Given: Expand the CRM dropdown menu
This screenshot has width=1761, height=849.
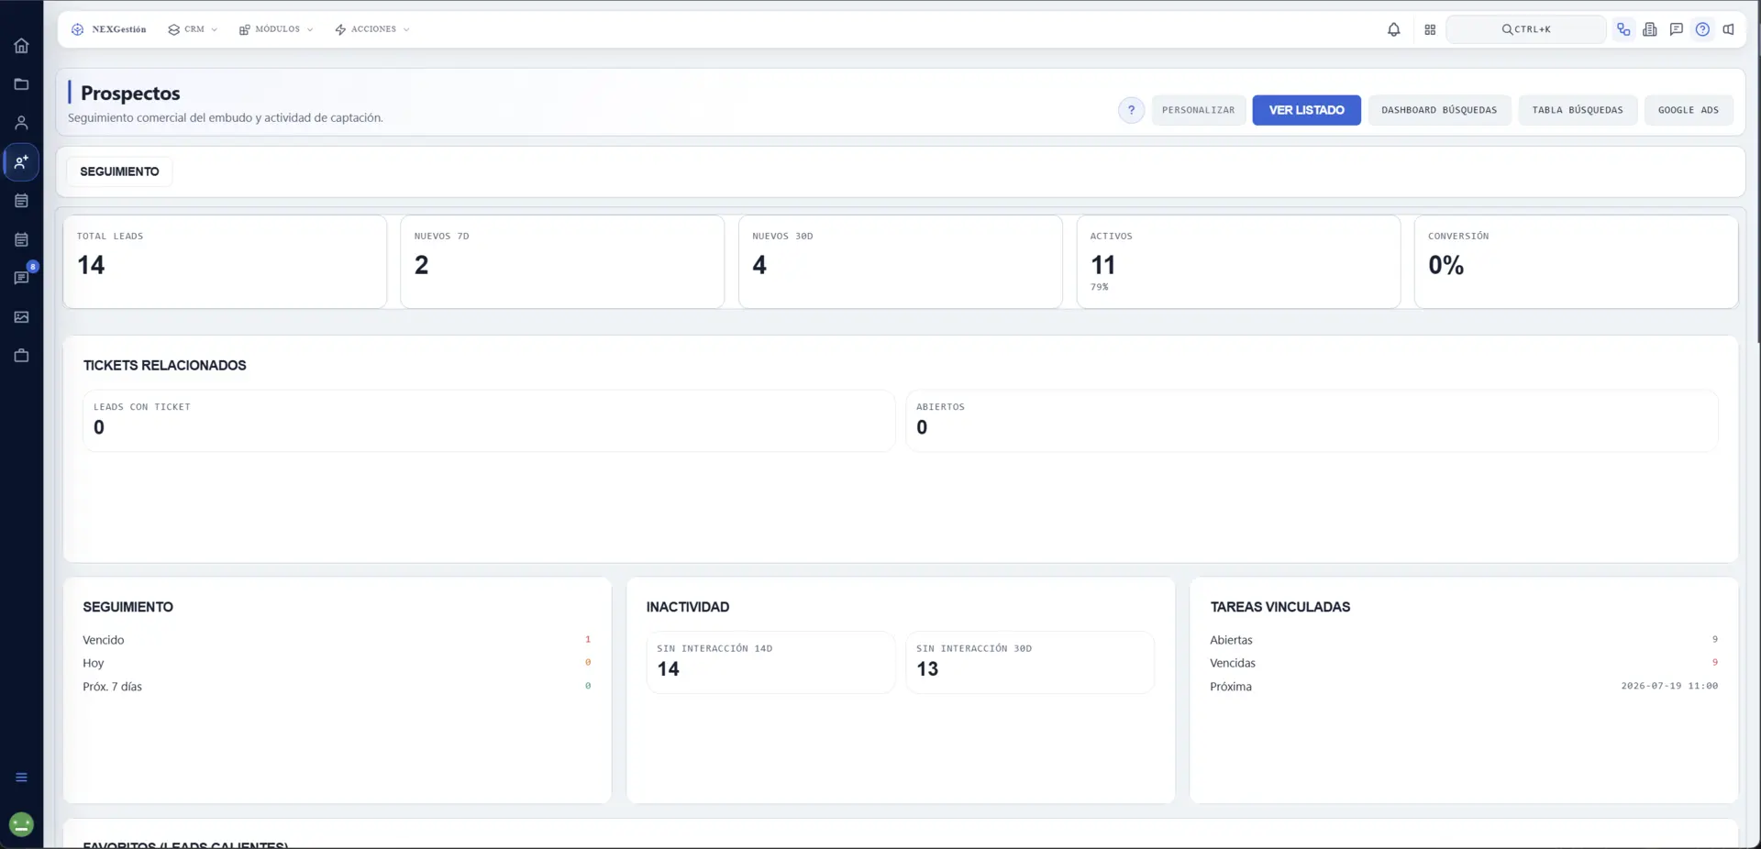Looking at the screenshot, I should click(193, 29).
